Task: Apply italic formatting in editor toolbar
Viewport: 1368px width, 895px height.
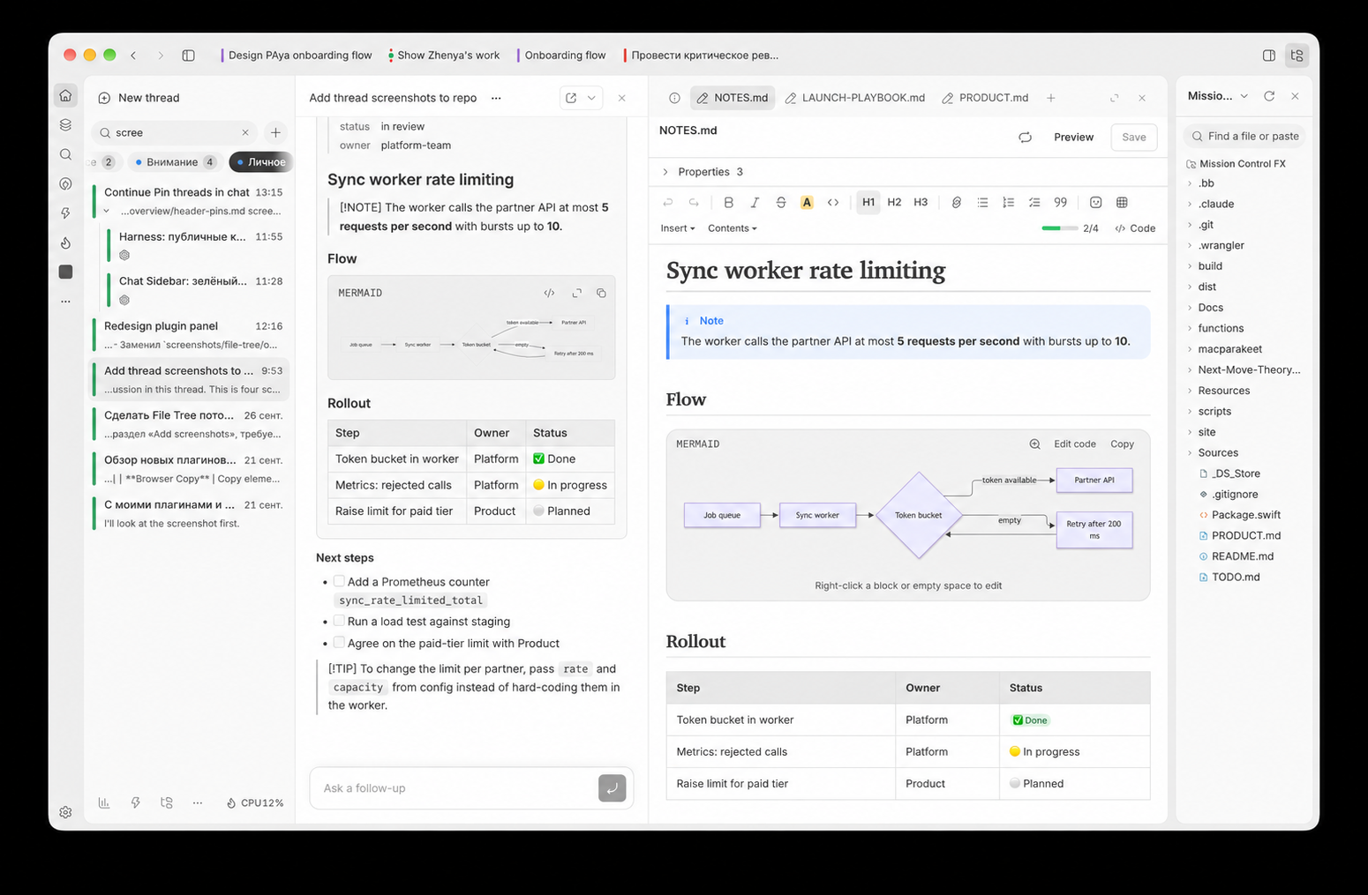Action: pyautogui.click(x=755, y=202)
